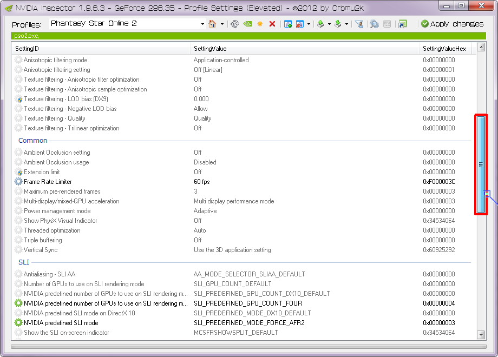
Task: Expand the dropdown arrow beside the remove application icon
Action: pyautogui.click(x=309, y=24)
